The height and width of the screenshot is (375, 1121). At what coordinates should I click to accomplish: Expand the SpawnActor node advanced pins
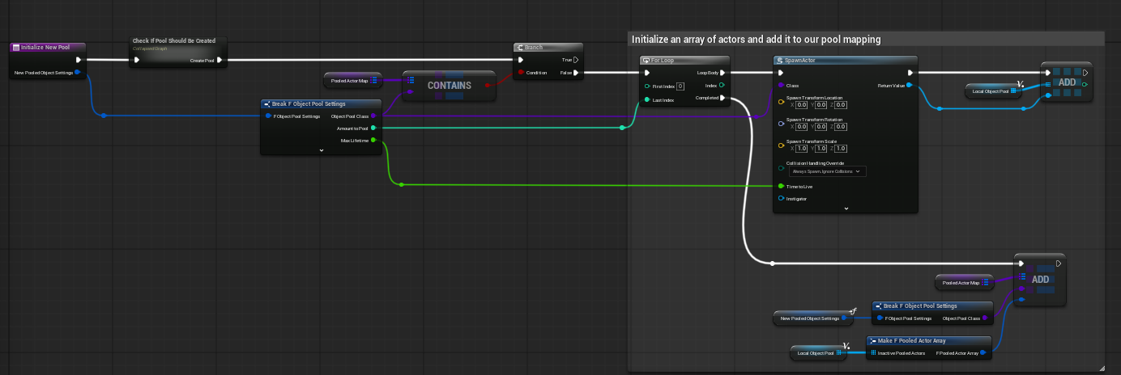coord(846,209)
